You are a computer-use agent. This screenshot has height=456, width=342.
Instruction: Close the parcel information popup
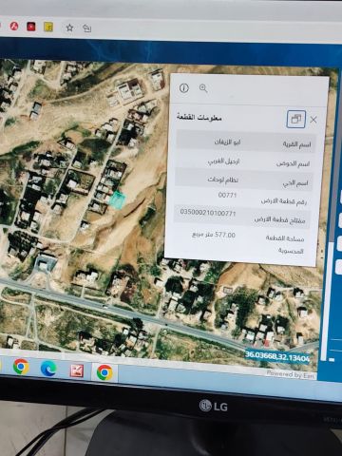click(313, 120)
